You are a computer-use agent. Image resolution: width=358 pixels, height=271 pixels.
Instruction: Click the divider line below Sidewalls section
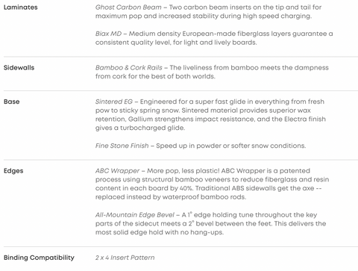pos(180,91)
